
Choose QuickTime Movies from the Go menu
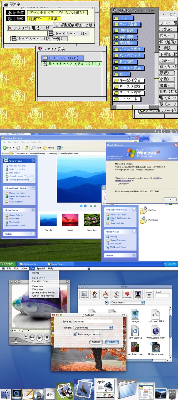43,296
